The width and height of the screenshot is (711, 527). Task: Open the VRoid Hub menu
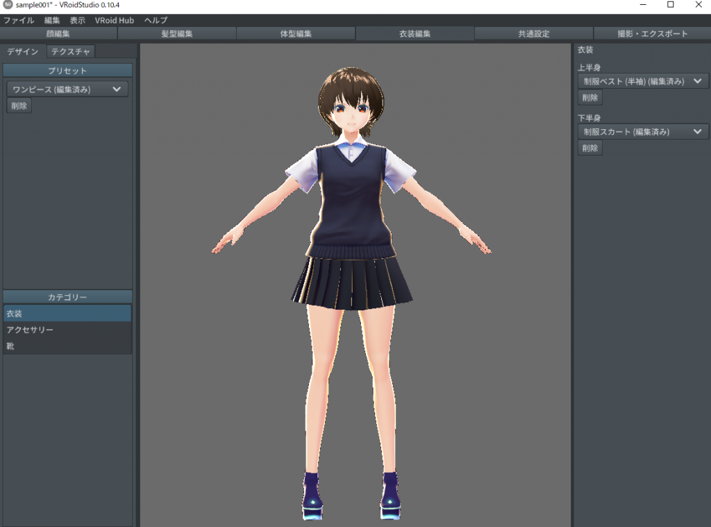click(115, 21)
